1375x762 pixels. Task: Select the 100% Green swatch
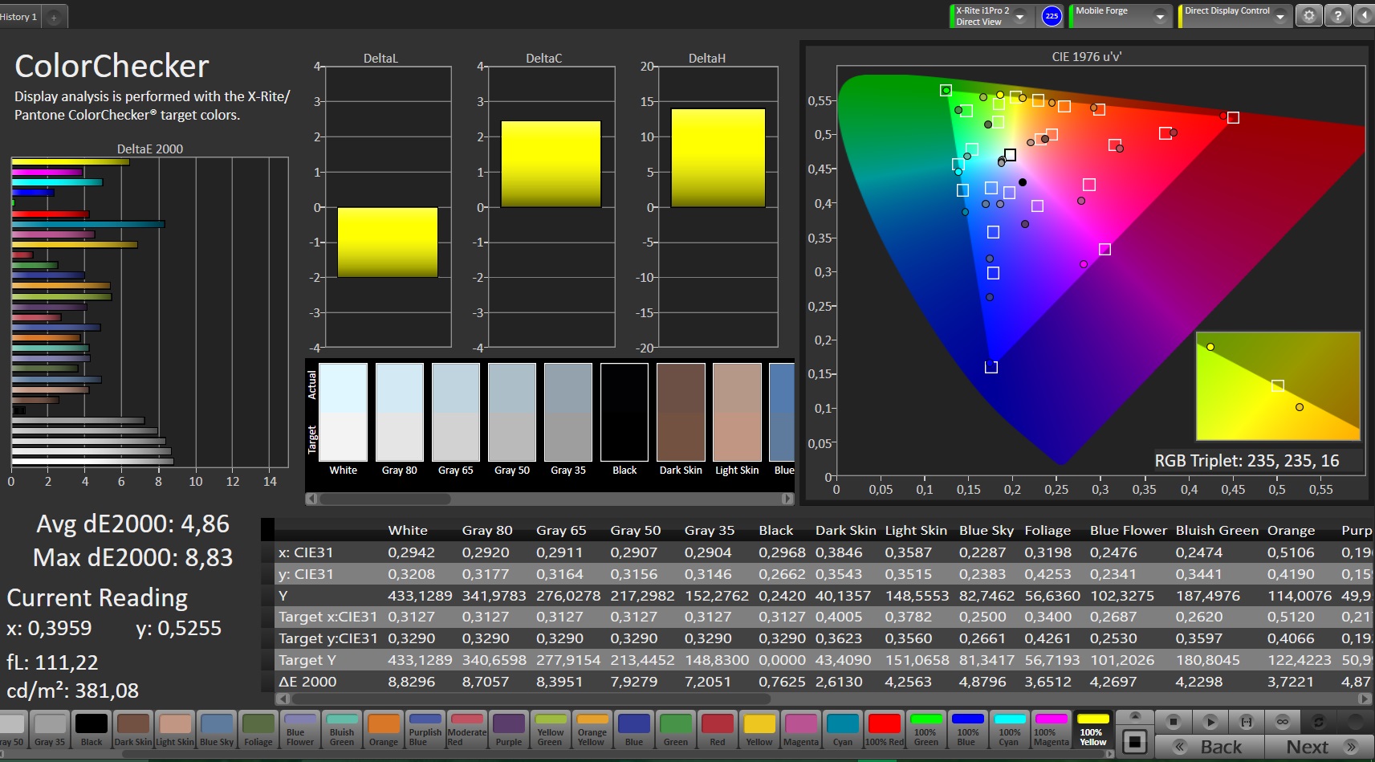(x=925, y=730)
